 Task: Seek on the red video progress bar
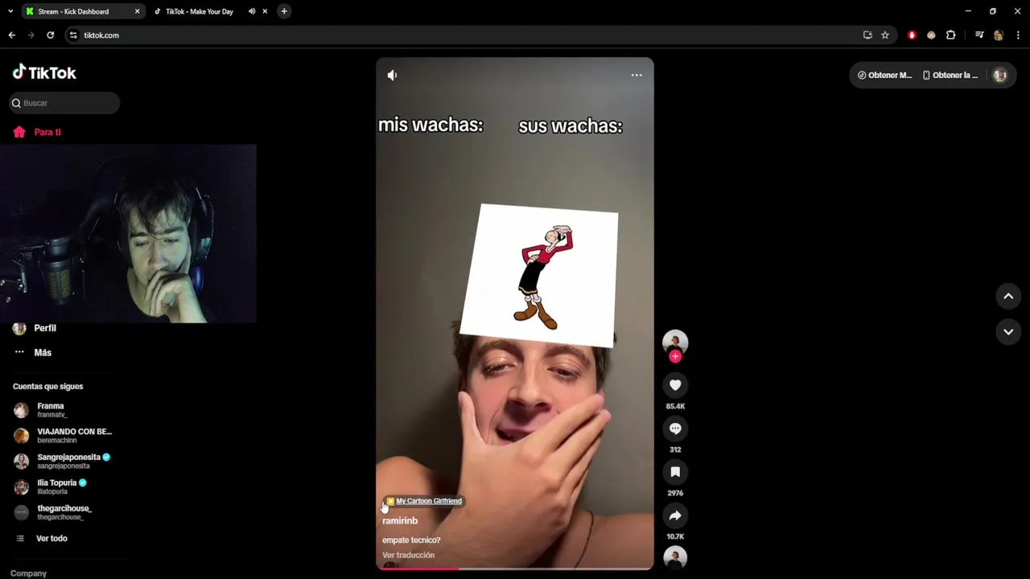tap(515, 568)
